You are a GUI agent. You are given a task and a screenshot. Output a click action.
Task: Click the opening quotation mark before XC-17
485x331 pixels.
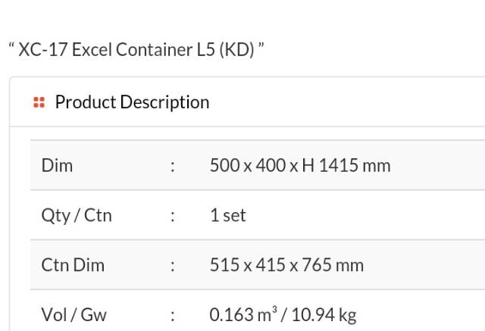point(11,47)
